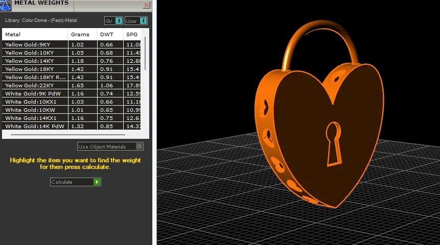Select the White Gold:9K PdW row

[72, 93]
